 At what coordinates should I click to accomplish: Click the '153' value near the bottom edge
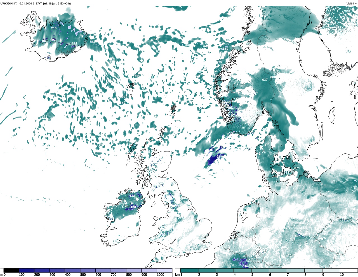pos(246,266)
